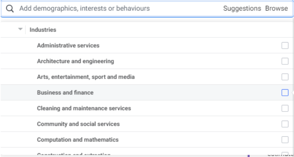Viewport: 294px width, 157px height.
Task: Enable the Business and finance checkbox
Action: (x=285, y=93)
